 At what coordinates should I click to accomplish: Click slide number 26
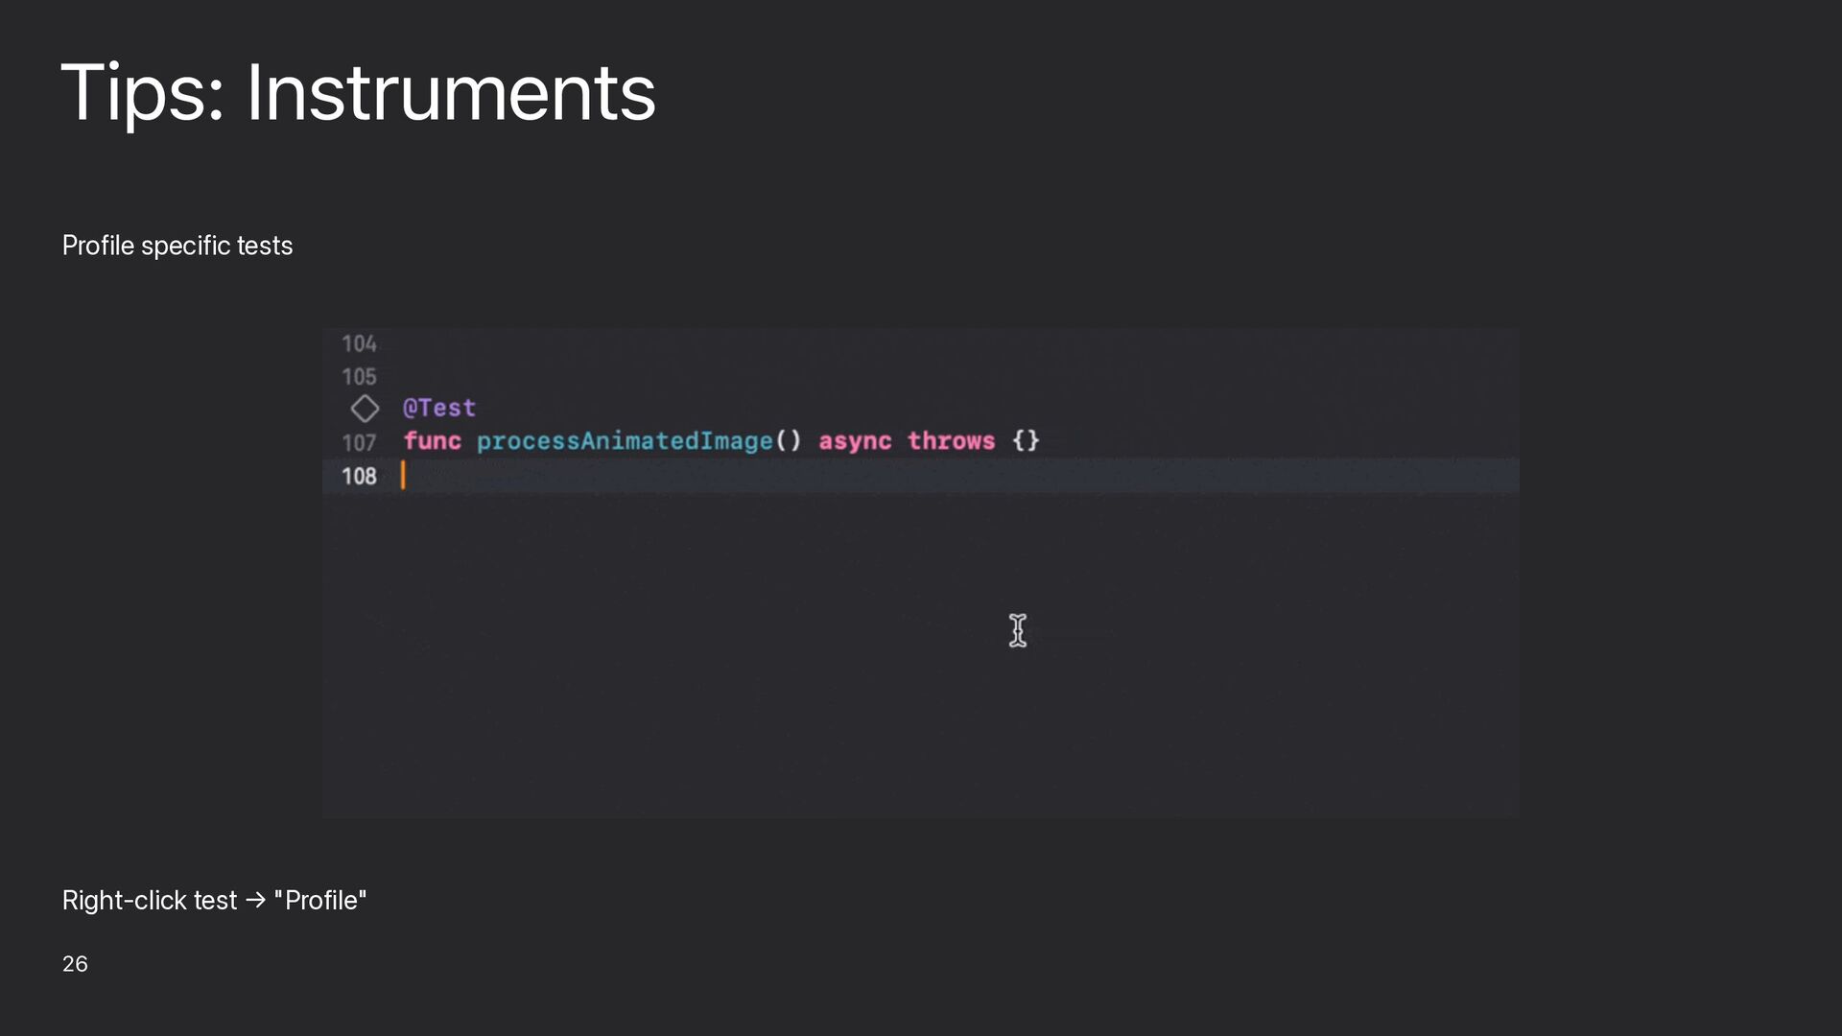tap(75, 964)
